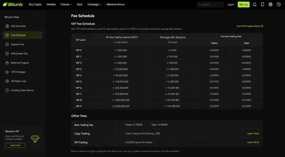Click the Deposit Fee icon
This screenshot has height=157, width=285.
[7, 44]
